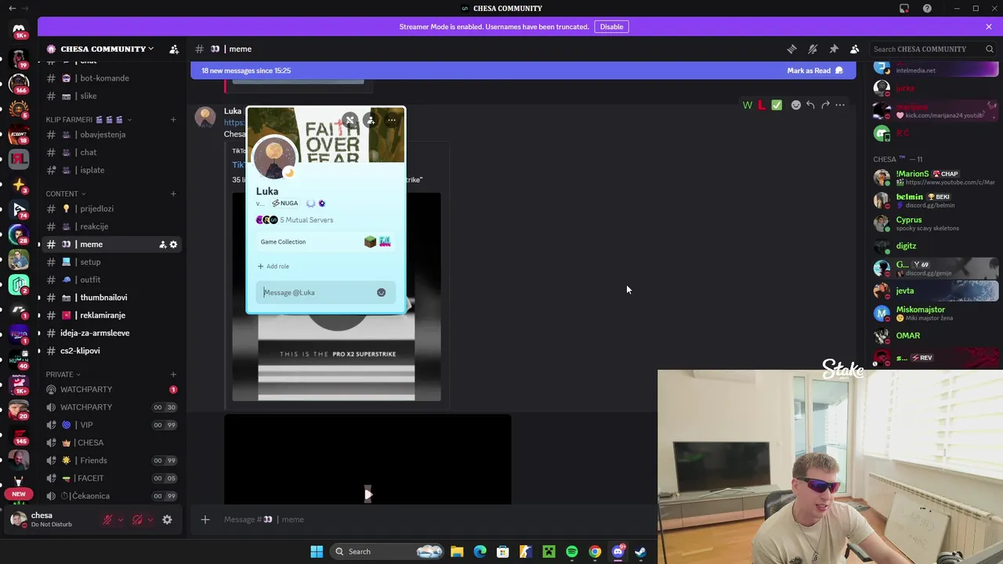Disable Streamer Mode button
This screenshot has width=1003, height=564.
pyautogui.click(x=611, y=27)
